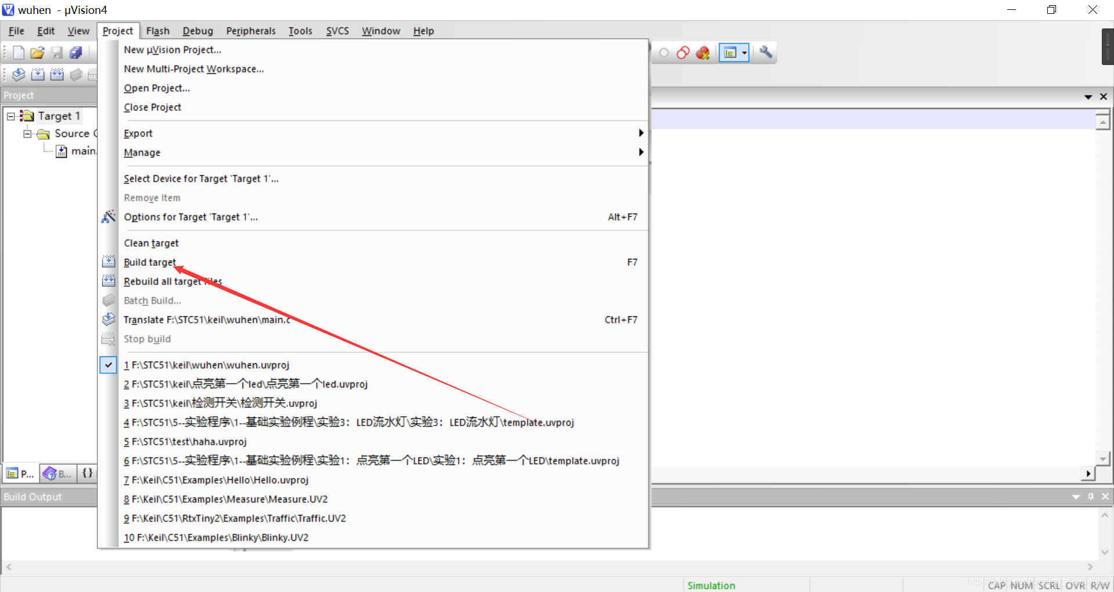Click the Open file folder icon
The width and height of the screenshot is (1114, 592).
click(x=37, y=53)
